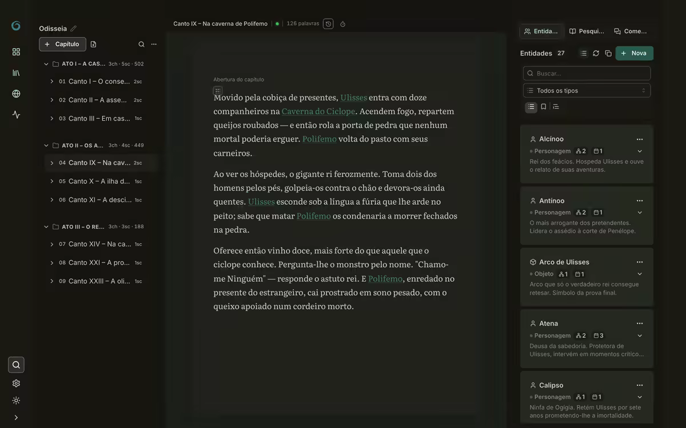Switch to Pesquisa tab
This screenshot has height=428, width=686.
point(587,31)
